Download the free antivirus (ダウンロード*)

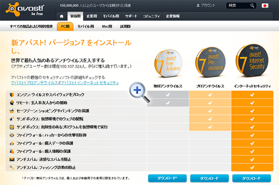[167, 178]
